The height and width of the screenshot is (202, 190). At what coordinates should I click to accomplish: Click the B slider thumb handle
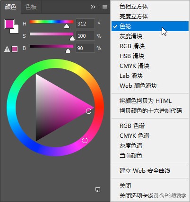pos(68,50)
